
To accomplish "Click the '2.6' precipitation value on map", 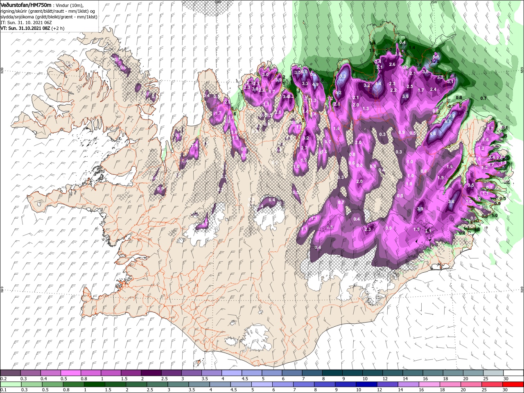I will [x=392, y=64].
